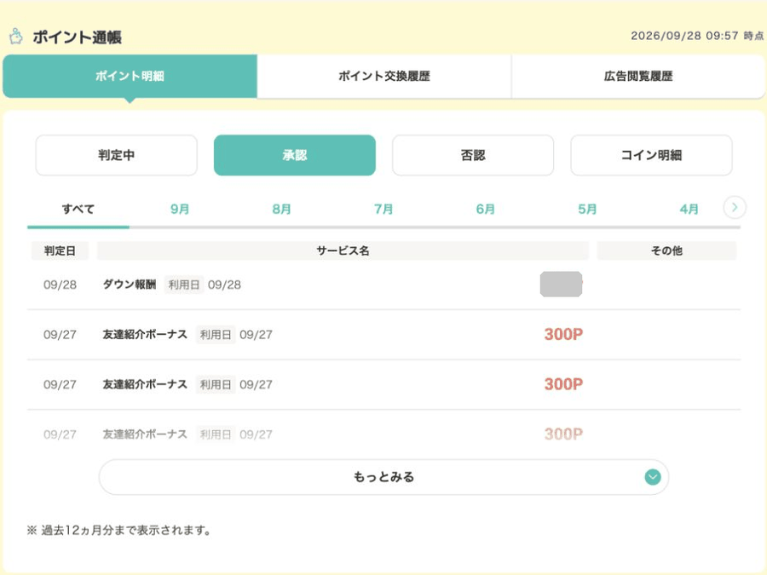Filter by 4月
This screenshot has height=575, width=767.
click(x=689, y=210)
